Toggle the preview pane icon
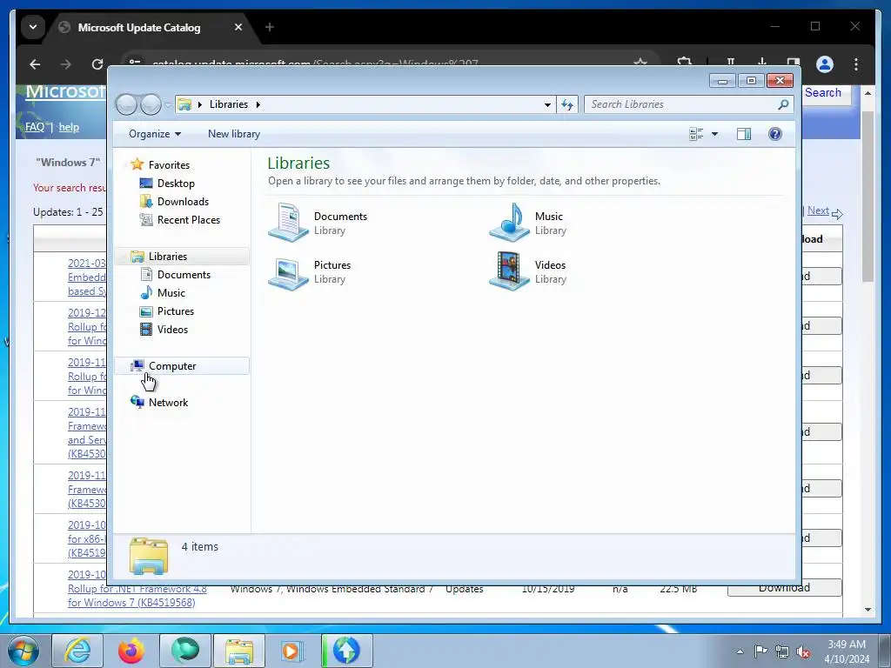 (744, 134)
